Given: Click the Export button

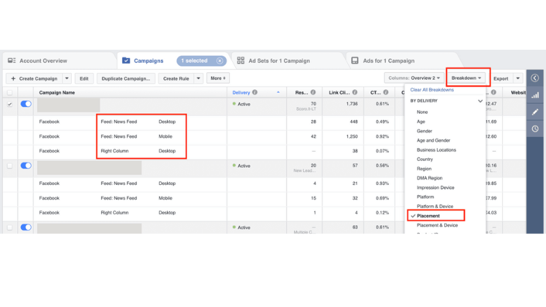Looking at the screenshot, I should (501, 78).
